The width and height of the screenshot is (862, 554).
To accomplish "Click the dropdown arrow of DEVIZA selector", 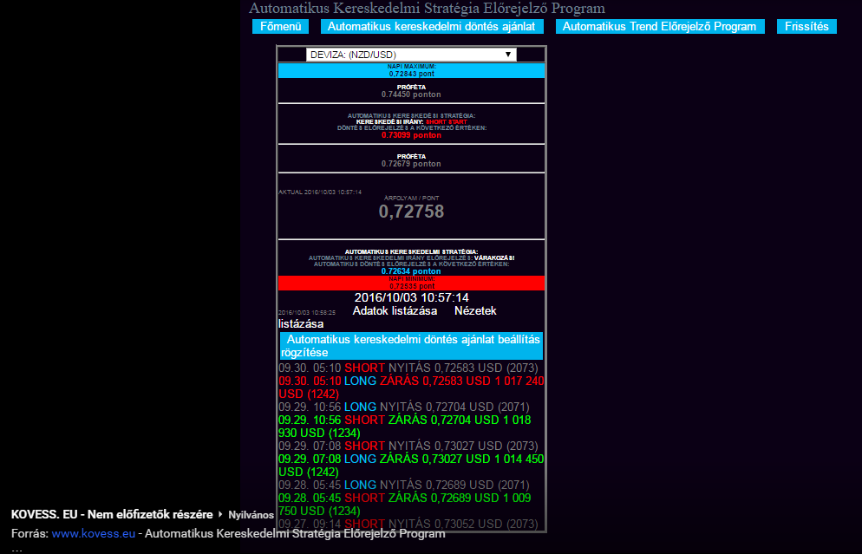I will [x=508, y=55].
